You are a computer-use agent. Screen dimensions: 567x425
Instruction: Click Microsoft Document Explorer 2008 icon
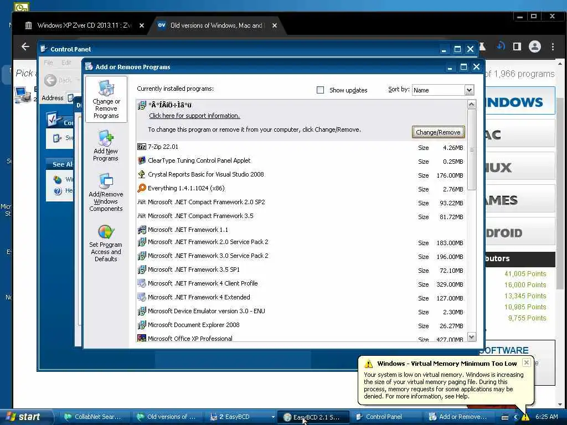142,325
